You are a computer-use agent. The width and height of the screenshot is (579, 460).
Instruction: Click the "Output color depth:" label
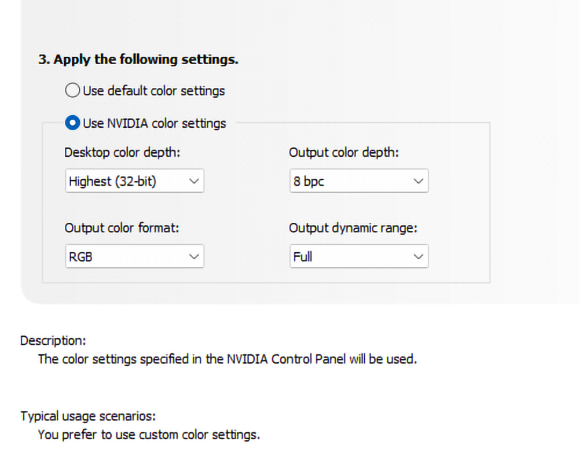point(344,152)
